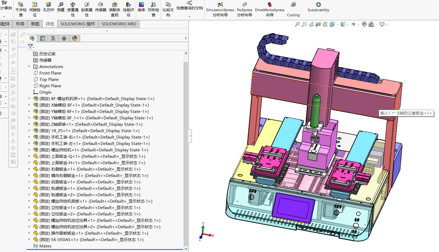Image resolution: width=439 pixels, height=252 pixels.
Task: Open the DisplayManager color ball tab
Action: coord(75,38)
